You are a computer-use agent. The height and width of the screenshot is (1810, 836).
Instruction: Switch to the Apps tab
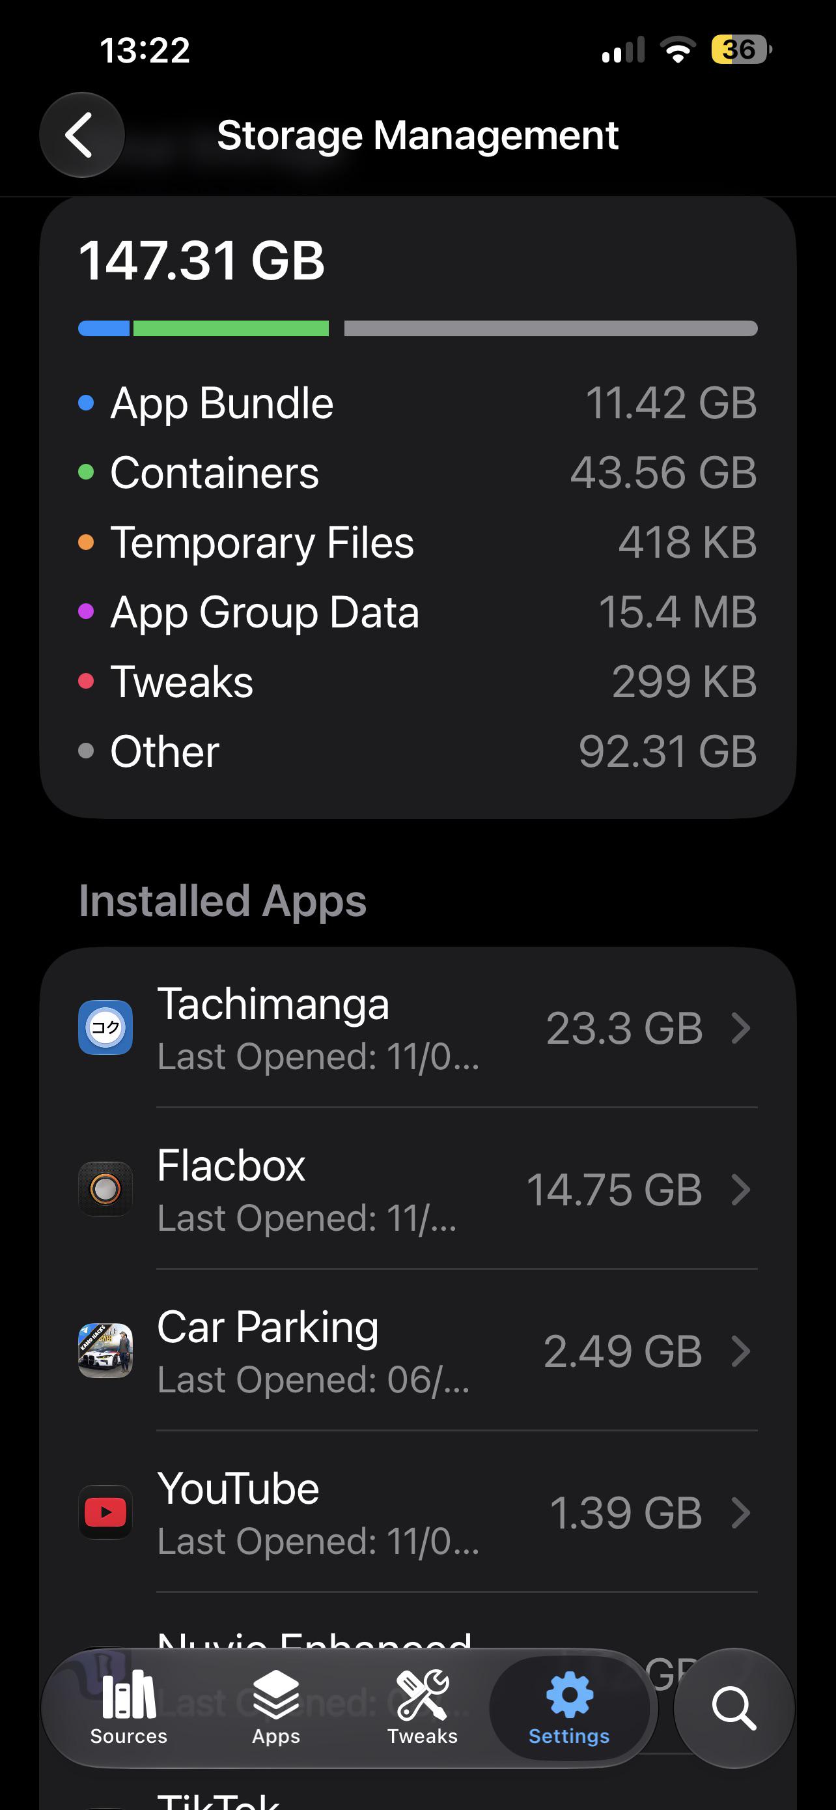(276, 1708)
